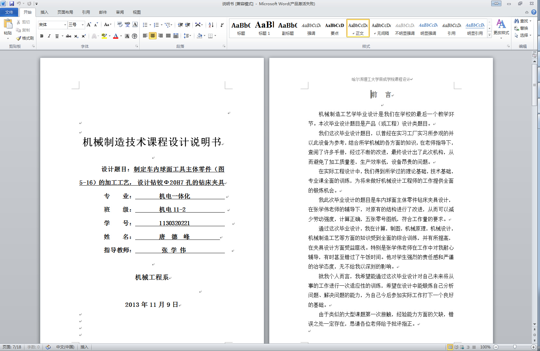The height and width of the screenshot is (351, 540).
Task: Click the Character Shading icon
Action: [127, 36]
